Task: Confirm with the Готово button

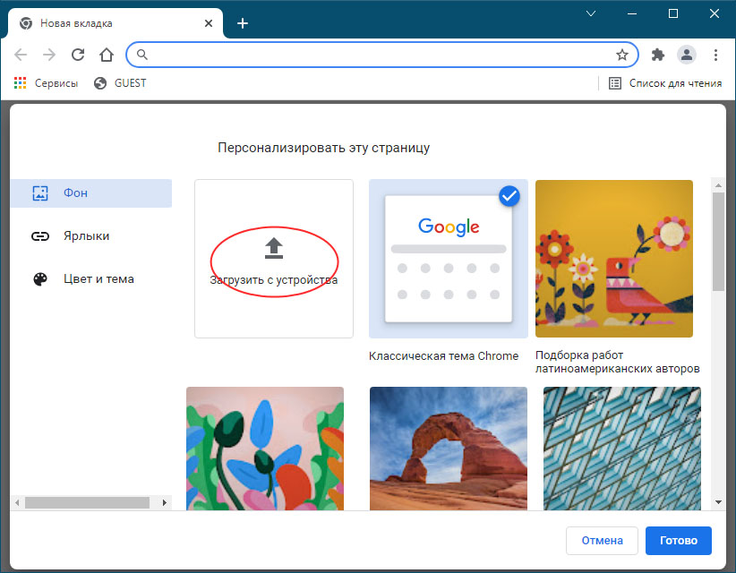Action: click(x=679, y=541)
